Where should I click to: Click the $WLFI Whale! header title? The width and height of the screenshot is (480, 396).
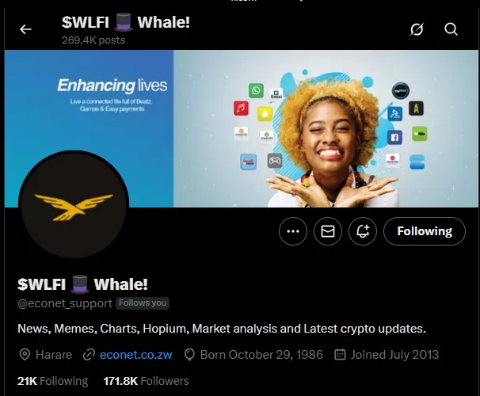coord(125,22)
